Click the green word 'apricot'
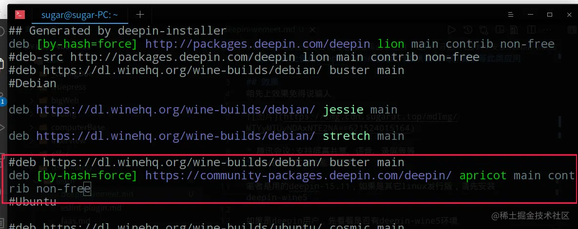This screenshot has width=578, height=229. (x=483, y=175)
